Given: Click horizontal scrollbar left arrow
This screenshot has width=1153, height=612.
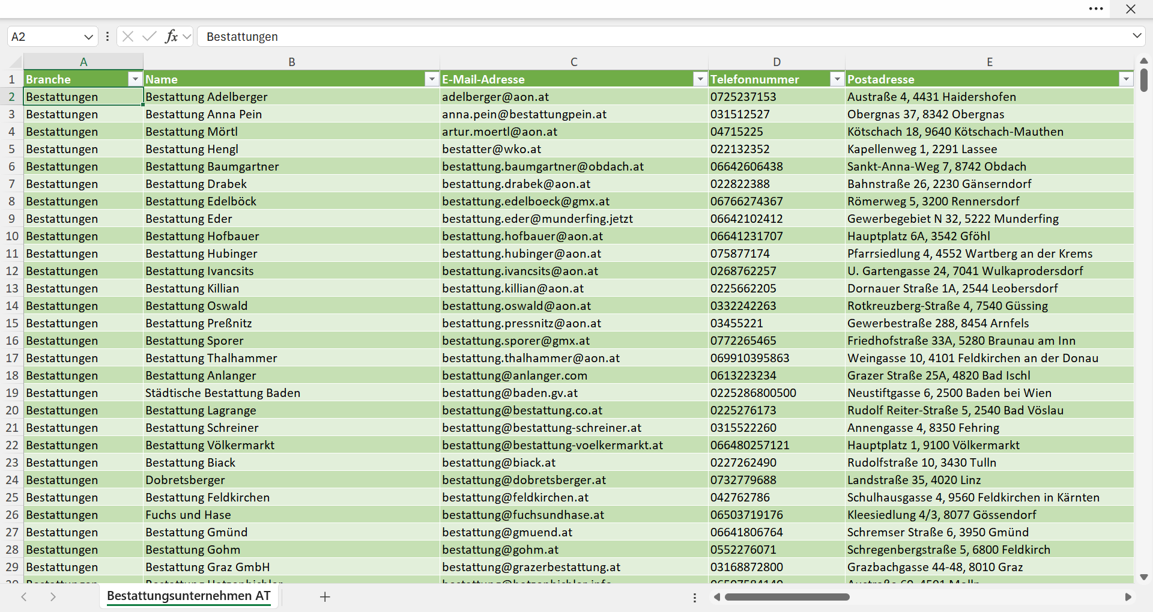Looking at the screenshot, I should (x=716, y=597).
